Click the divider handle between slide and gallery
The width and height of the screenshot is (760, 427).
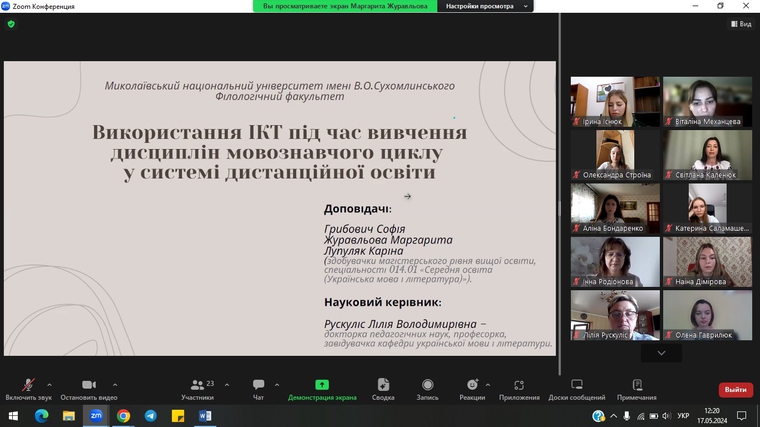(560, 208)
